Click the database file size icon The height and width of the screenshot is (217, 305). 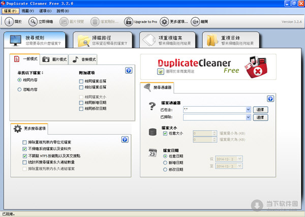[x=152, y=132]
